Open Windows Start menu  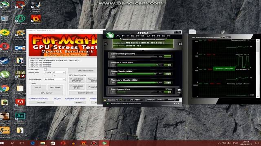pyautogui.click(x=2, y=143)
